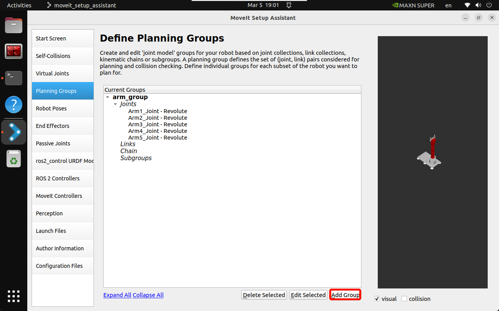Screen dimensions: 499x311
Task: Open the Configuration Files section
Action: tap(63, 266)
